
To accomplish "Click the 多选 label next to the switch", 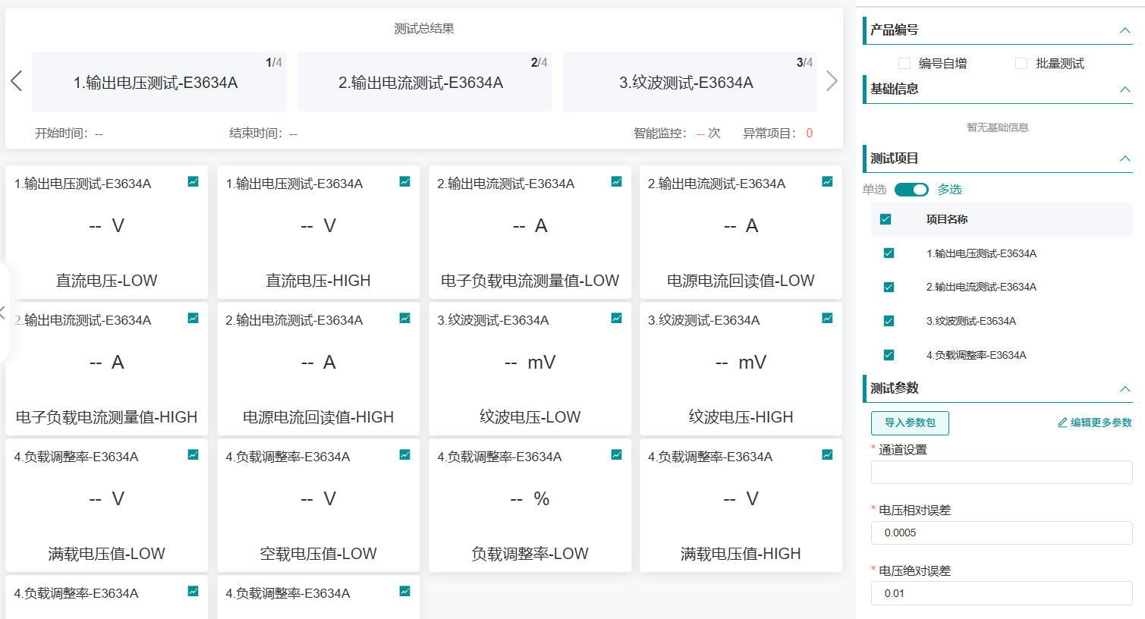I will coord(949,190).
